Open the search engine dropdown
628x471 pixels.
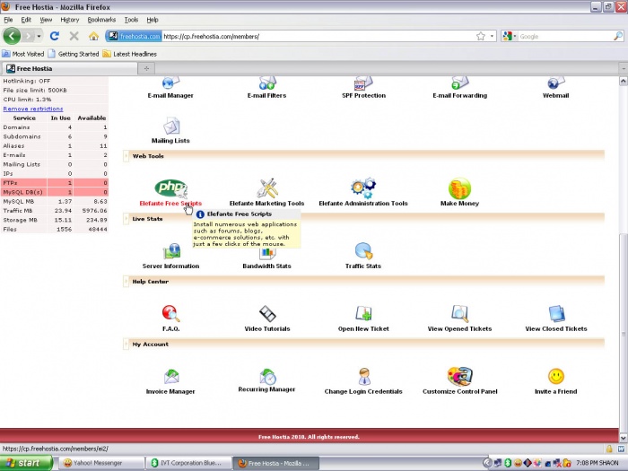coord(509,36)
